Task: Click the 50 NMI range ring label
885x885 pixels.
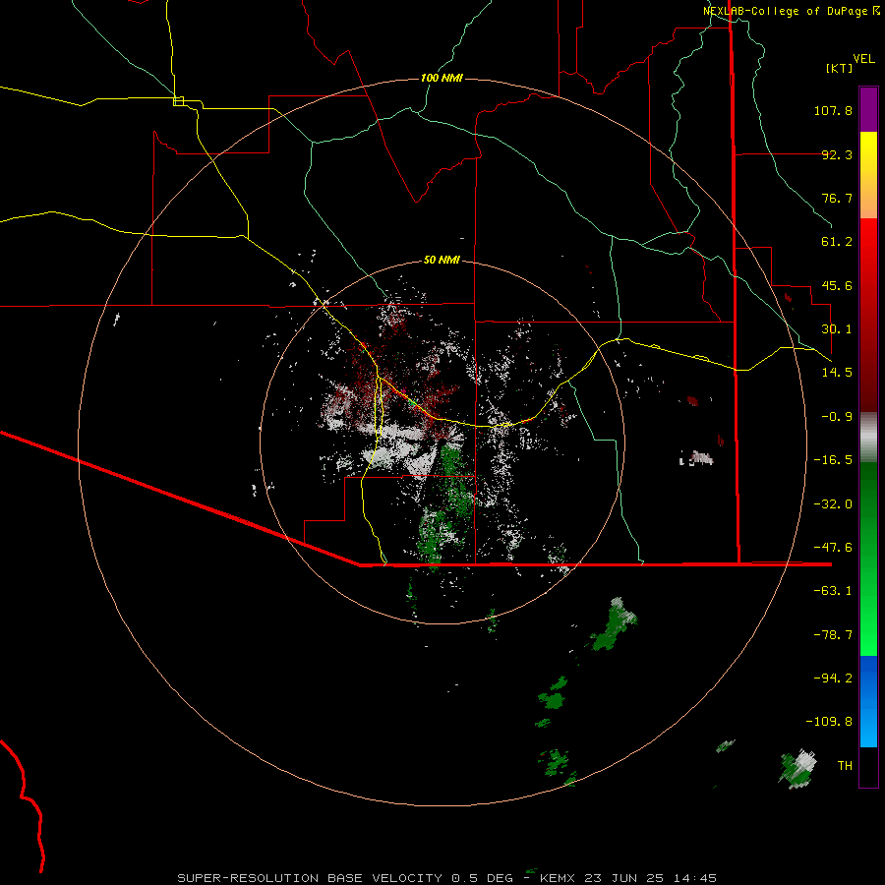Action: (x=442, y=261)
